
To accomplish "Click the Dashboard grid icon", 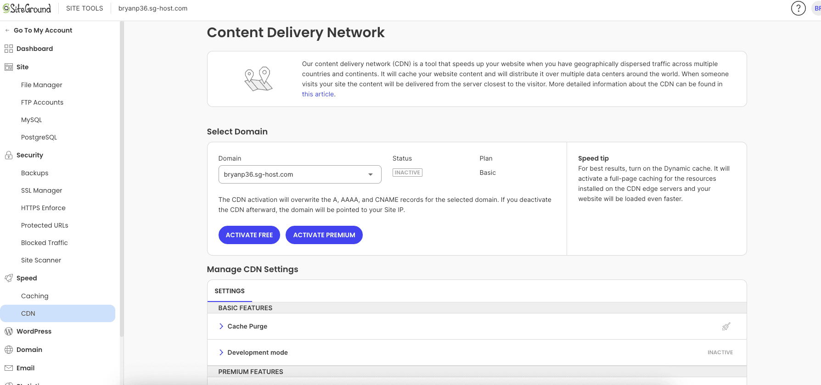I will [9, 49].
